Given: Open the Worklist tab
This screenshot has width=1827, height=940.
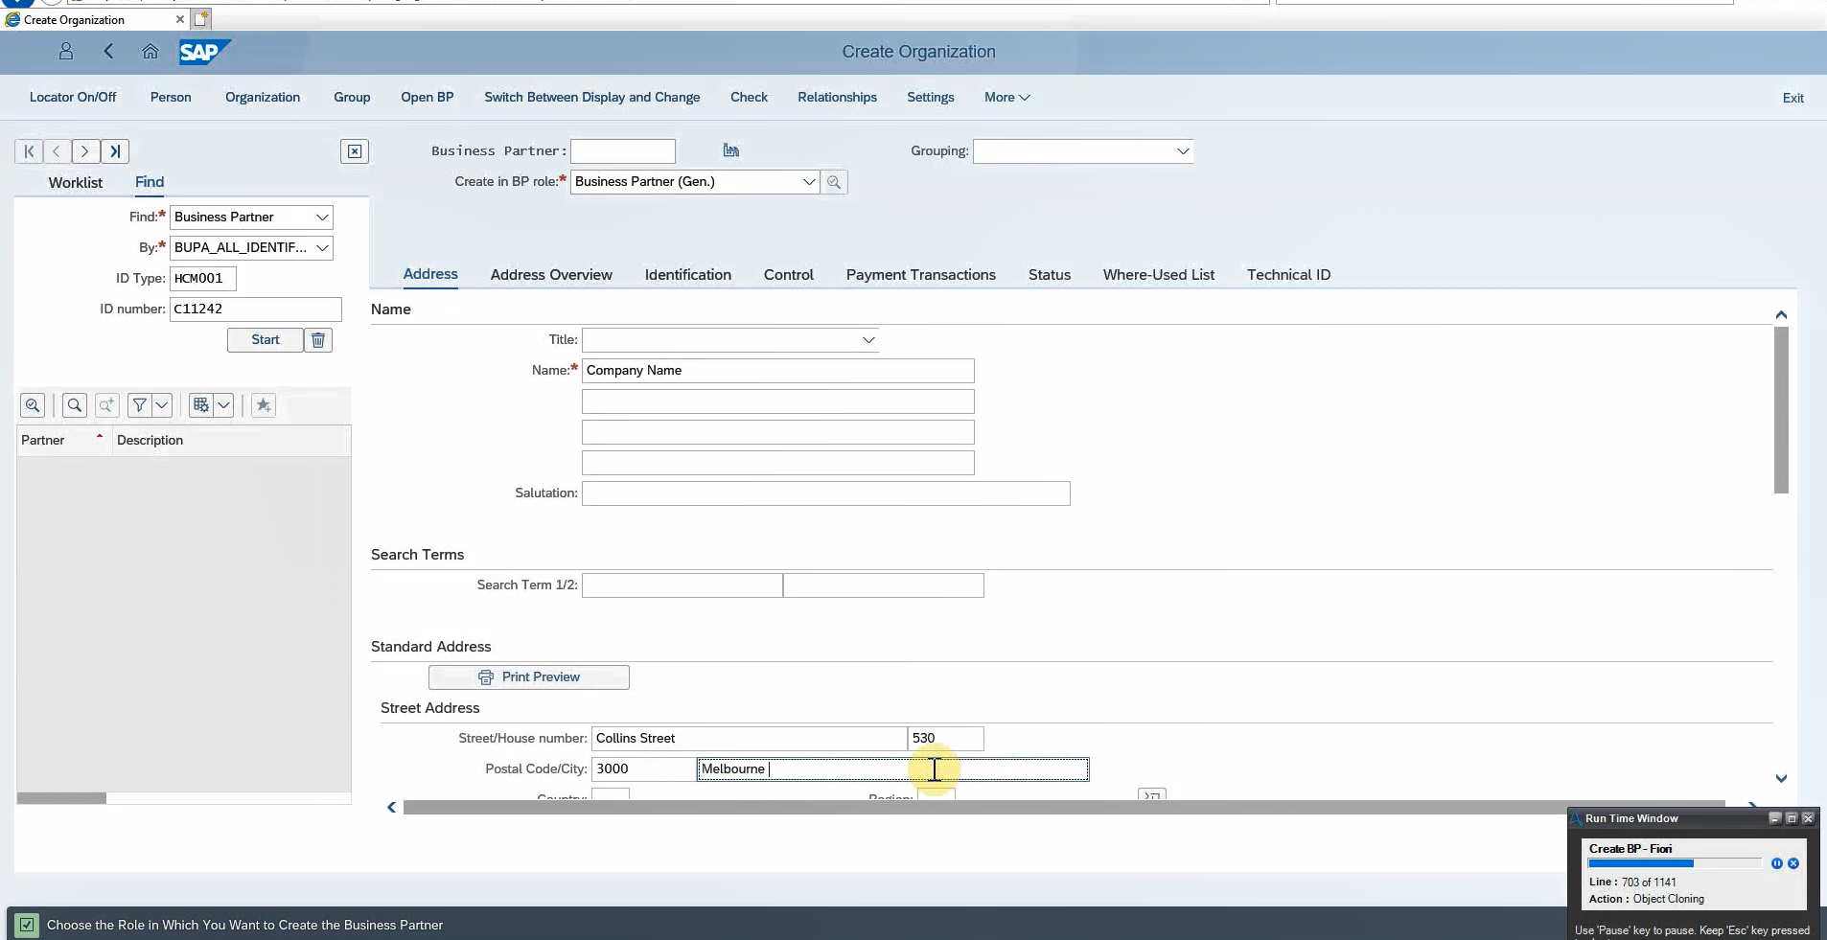Looking at the screenshot, I should [x=76, y=183].
